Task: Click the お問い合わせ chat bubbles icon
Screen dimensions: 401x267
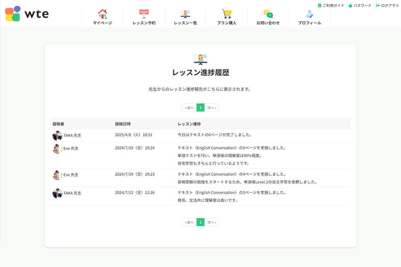Action: point(267,12)
